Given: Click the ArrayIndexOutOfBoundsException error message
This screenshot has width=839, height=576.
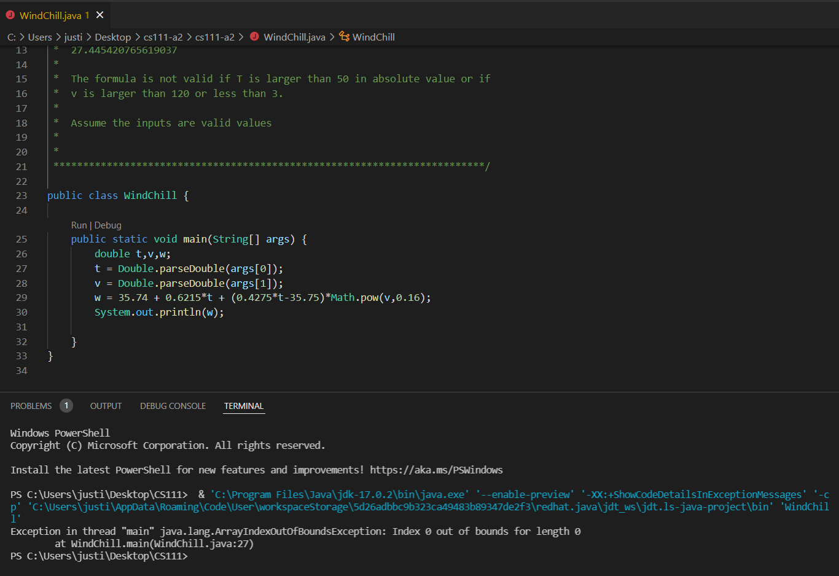Looking at the screenshot, I should (x=295, y=531).
